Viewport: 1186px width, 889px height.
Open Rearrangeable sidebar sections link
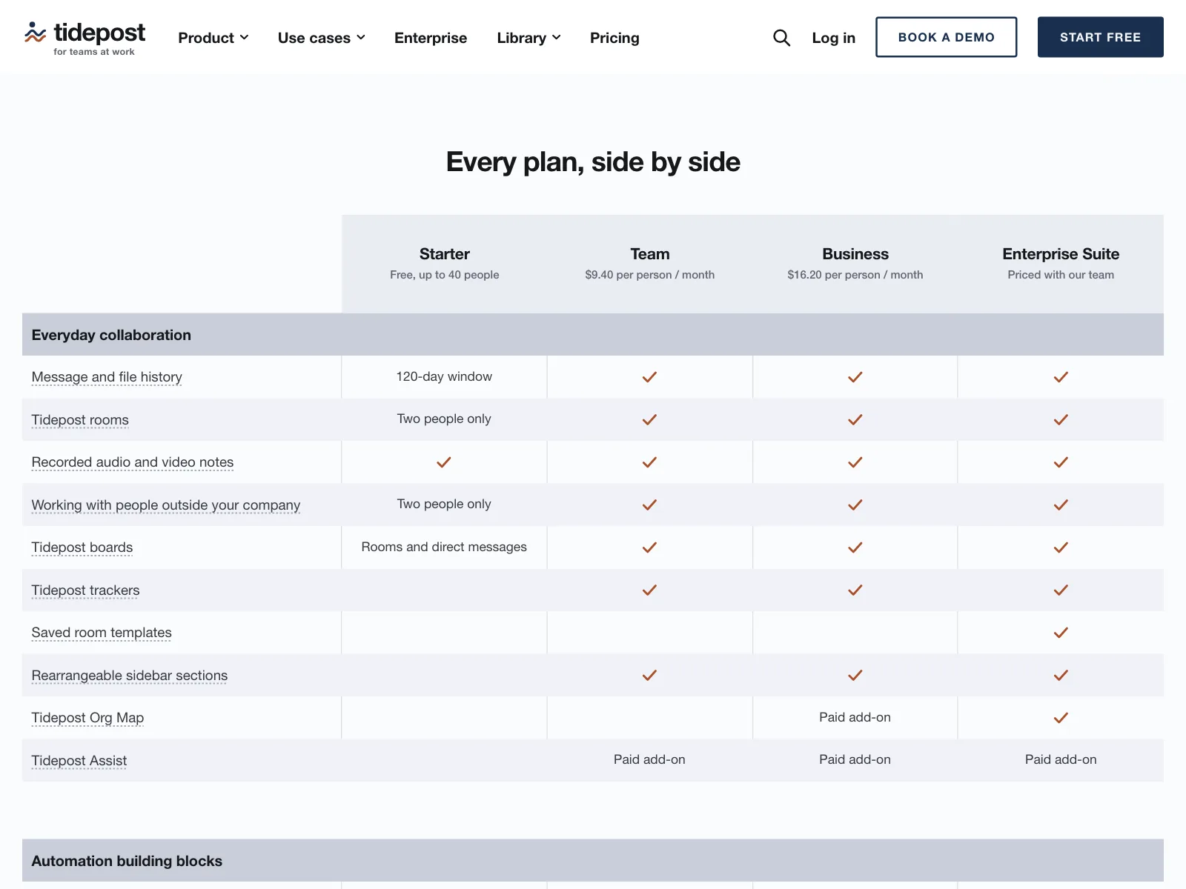[130, 676]
